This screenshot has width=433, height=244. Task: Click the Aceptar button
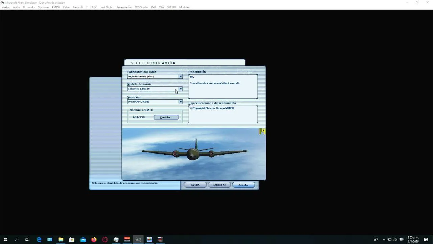click(244, 185)
